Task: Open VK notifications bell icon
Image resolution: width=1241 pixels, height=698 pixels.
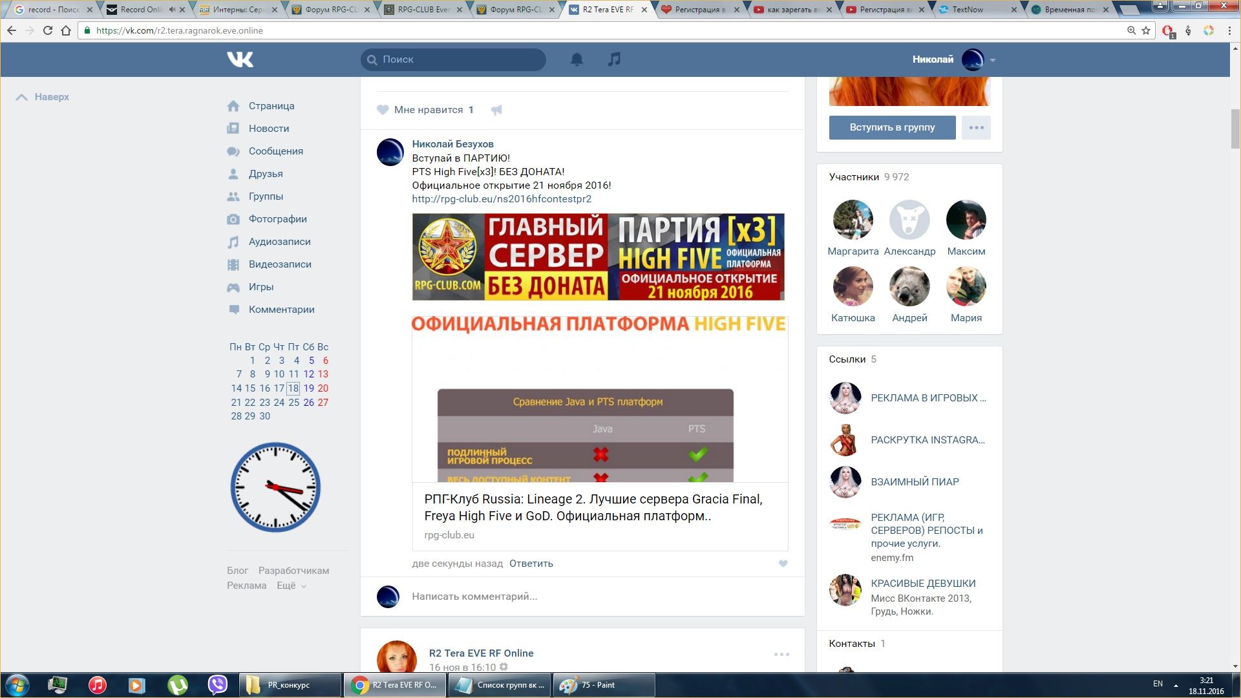Action: pyautogui.click(x=577, y=59)
